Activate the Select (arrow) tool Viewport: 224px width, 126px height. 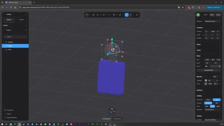coord(127,15)
